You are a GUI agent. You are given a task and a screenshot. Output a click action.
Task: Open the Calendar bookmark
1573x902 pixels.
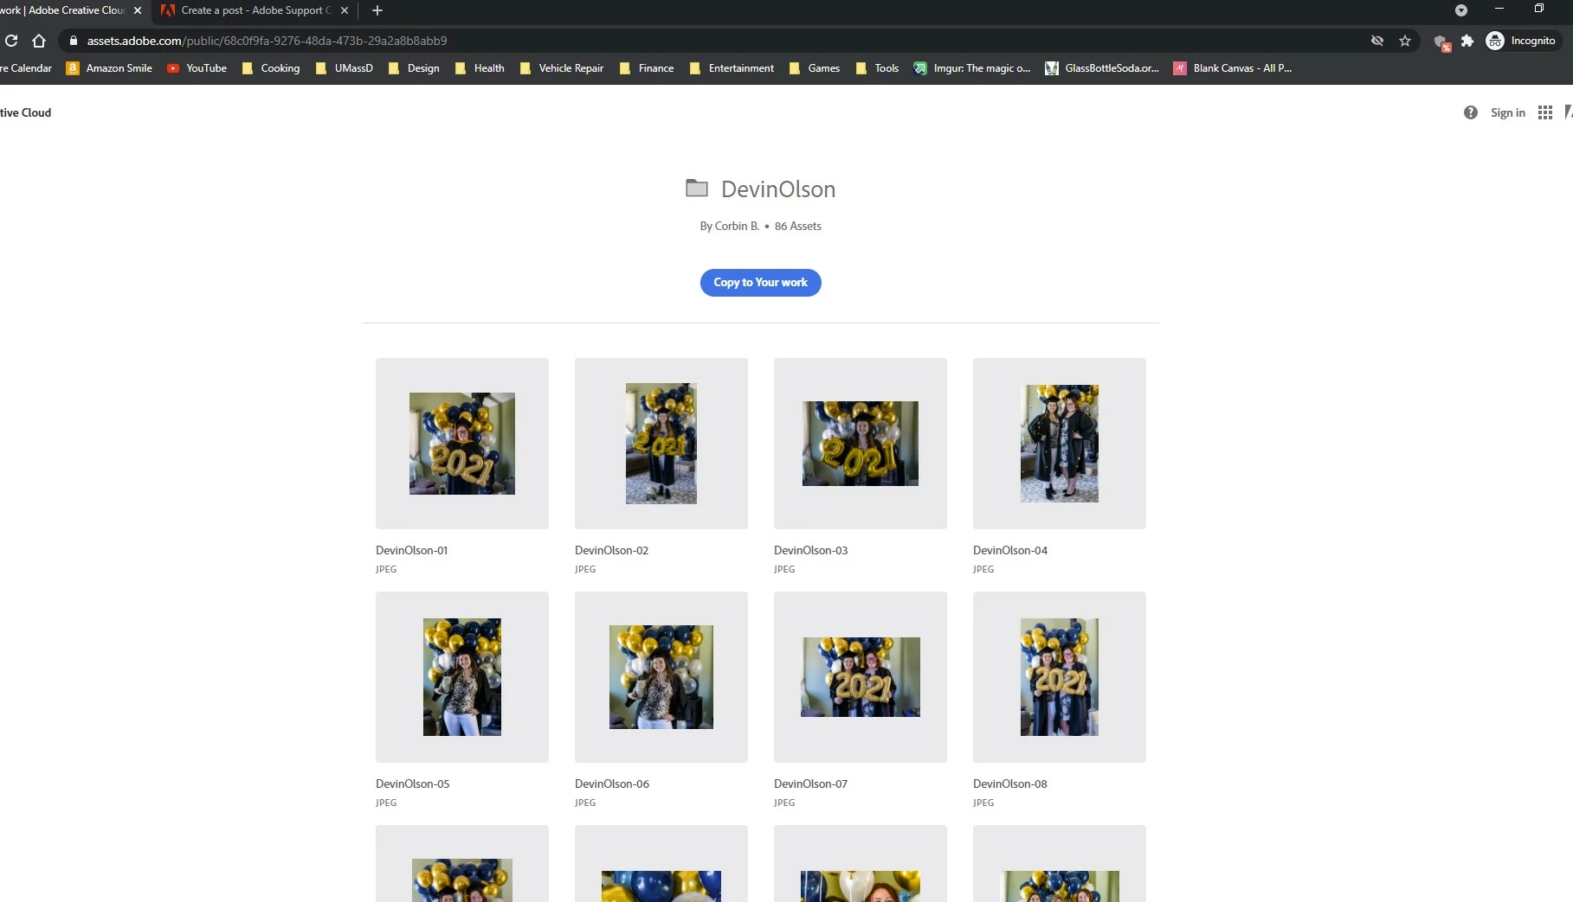click(26, 68)
